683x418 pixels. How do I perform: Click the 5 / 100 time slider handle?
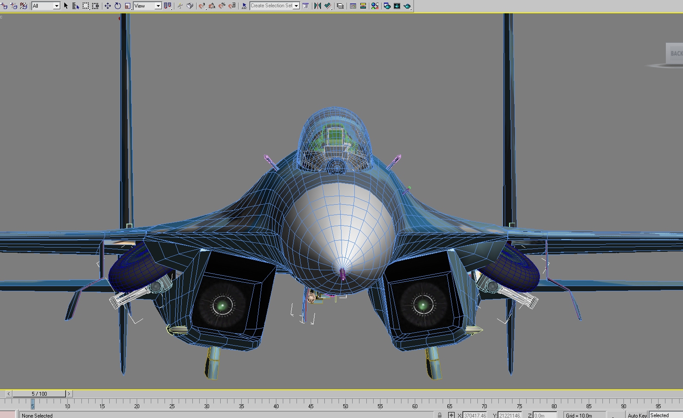39,394
